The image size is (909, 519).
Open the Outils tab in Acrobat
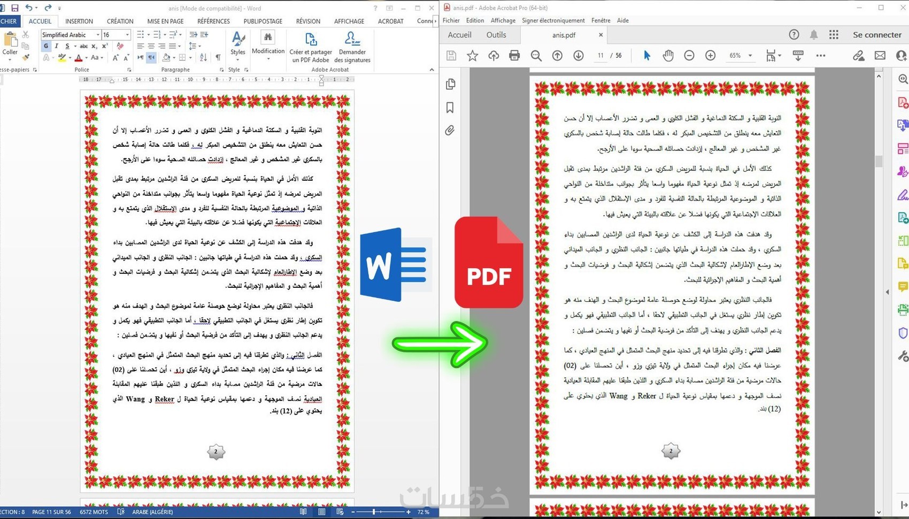[x=496, y=35]
